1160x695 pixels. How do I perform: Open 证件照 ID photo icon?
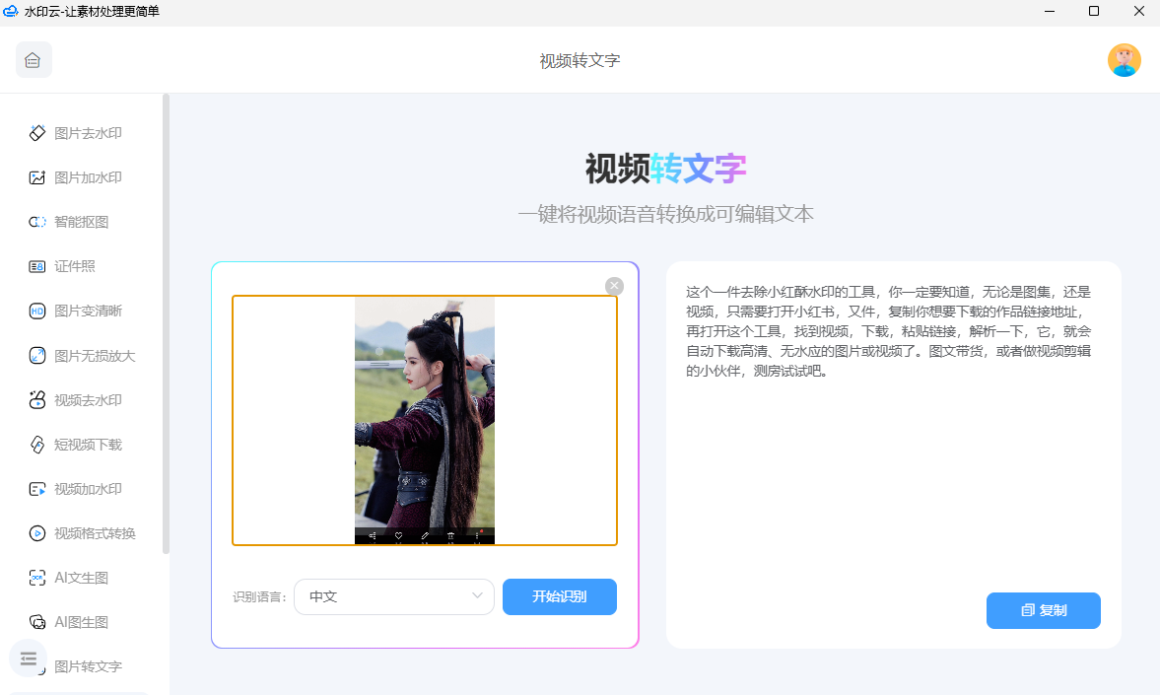tap(37, 266)
